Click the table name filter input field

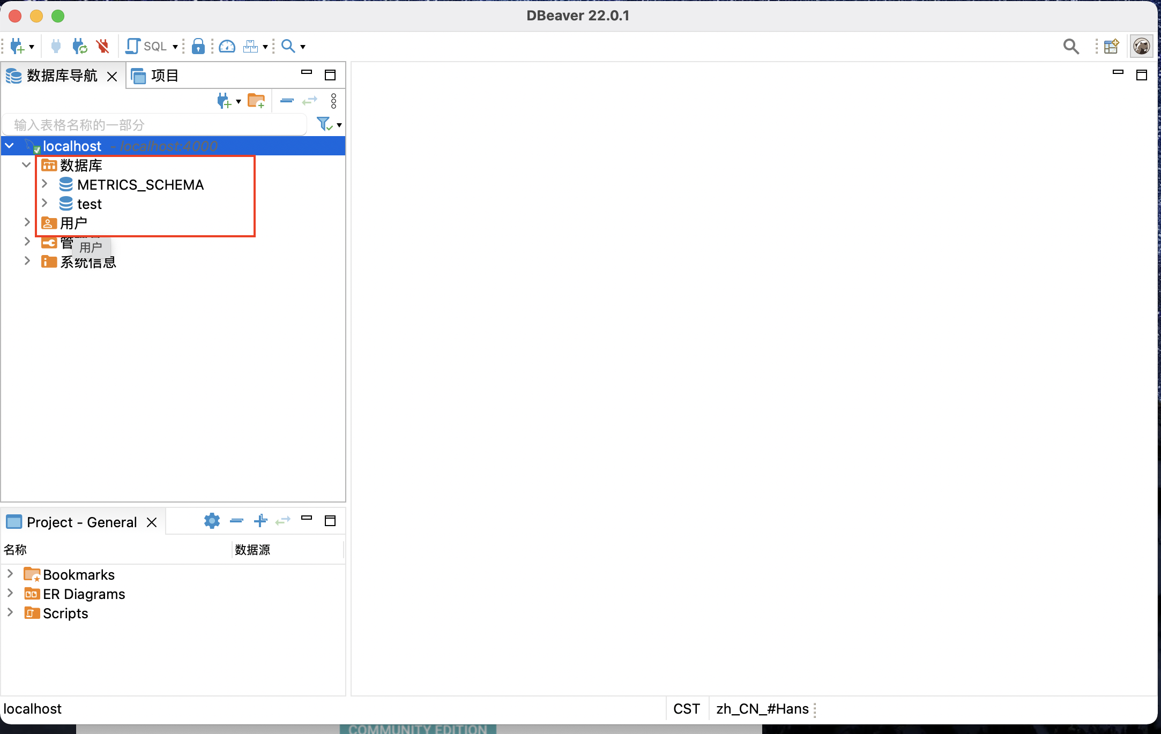pos(155,125)
